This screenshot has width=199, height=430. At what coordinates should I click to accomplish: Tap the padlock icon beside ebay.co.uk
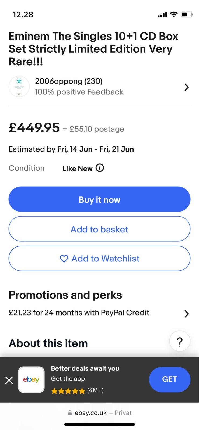pos(70,413)
